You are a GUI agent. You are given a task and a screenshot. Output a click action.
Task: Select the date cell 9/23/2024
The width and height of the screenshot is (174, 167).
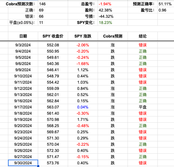pyautogui.click(x=23, y=132)
